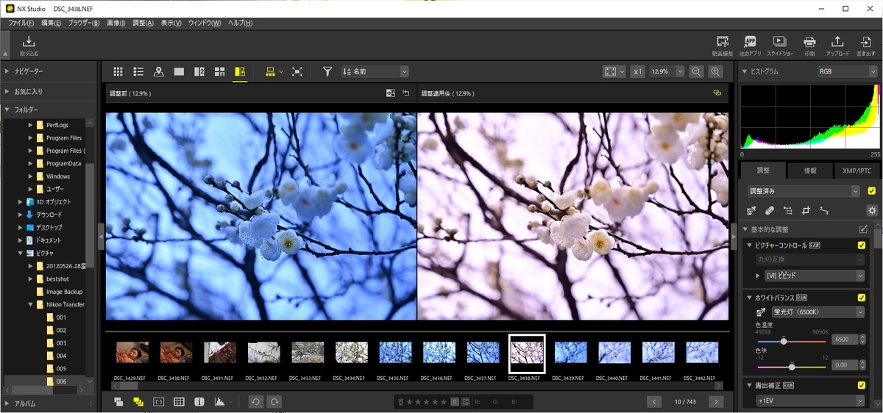Uncheck the ピクチャーコントロール checkbox
This screenshot has width=883, height=413.
(862, 245)
